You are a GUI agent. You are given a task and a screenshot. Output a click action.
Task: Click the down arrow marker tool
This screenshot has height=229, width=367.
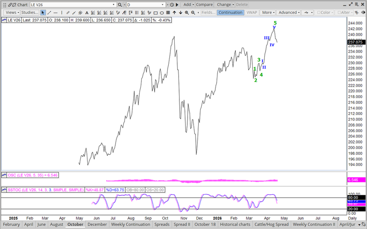(181, 13)
